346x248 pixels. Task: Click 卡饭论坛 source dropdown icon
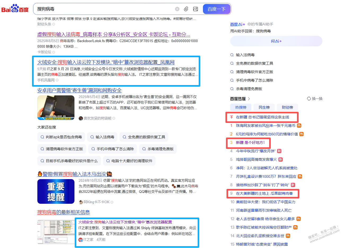54,52
